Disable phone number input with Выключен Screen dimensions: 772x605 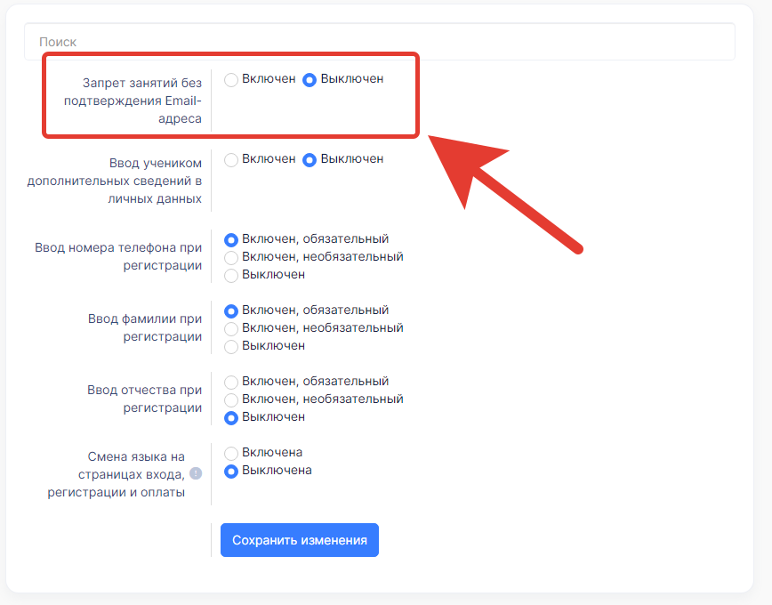(x=231, y=276)
